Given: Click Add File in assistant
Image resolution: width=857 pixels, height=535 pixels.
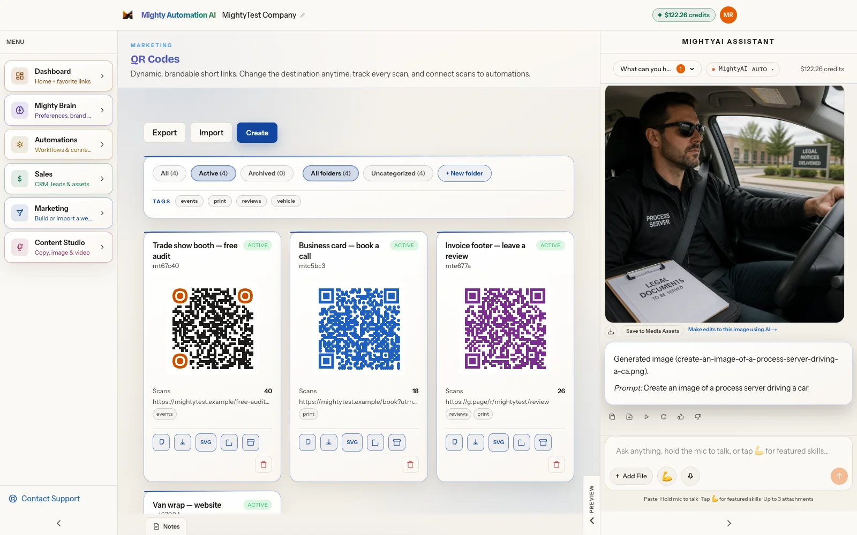Looking at the screenshot, I should pyautogui.click(x=631, y=476).
